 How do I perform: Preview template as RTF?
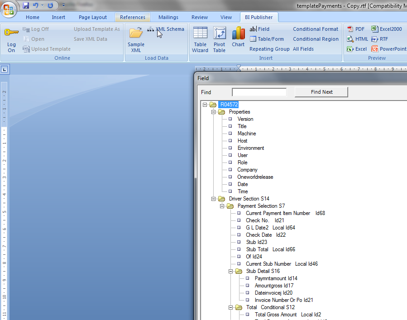[x=379, y=39]
